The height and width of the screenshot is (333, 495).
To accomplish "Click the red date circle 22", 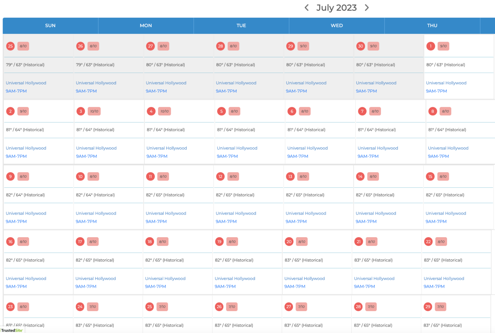I will (428, 242).
